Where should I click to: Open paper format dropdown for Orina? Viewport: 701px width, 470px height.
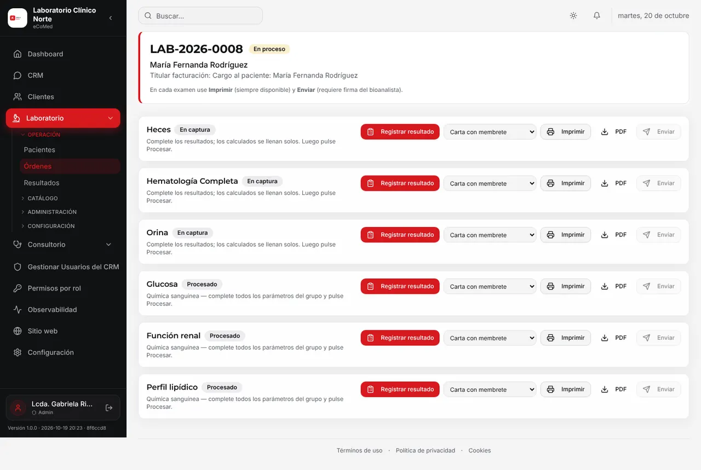tap(490, 235)
